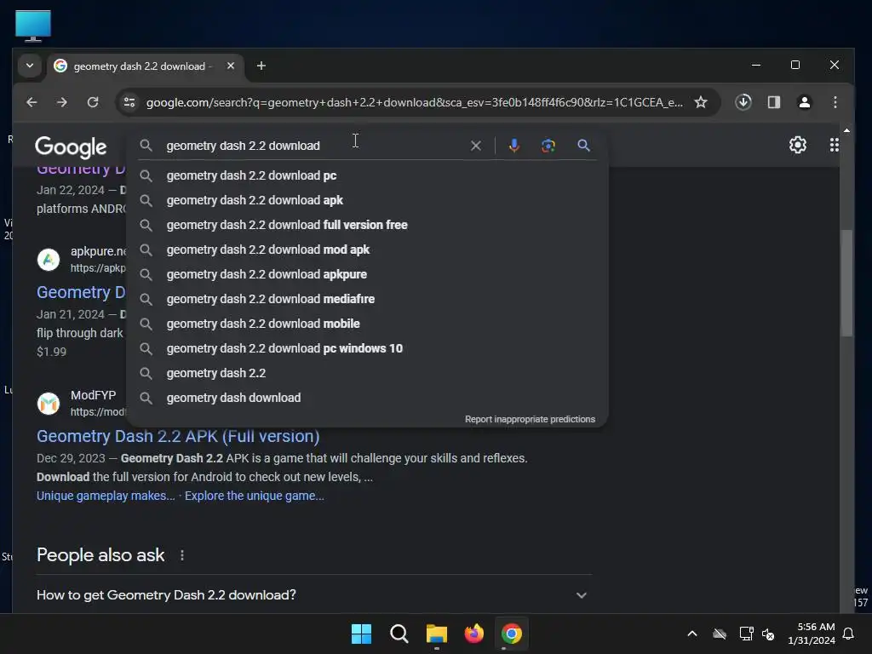Submit search with blue magnifier icon

(x=583, y=146)
